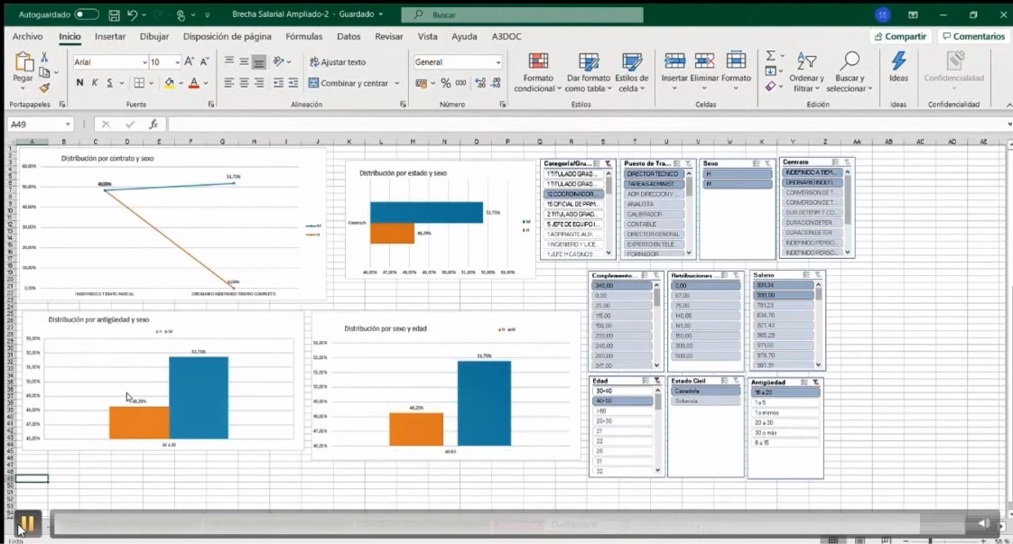Click Insertar cells icon in Celdas group
Screen dimensions: 1013x544
tap(674, 61)
